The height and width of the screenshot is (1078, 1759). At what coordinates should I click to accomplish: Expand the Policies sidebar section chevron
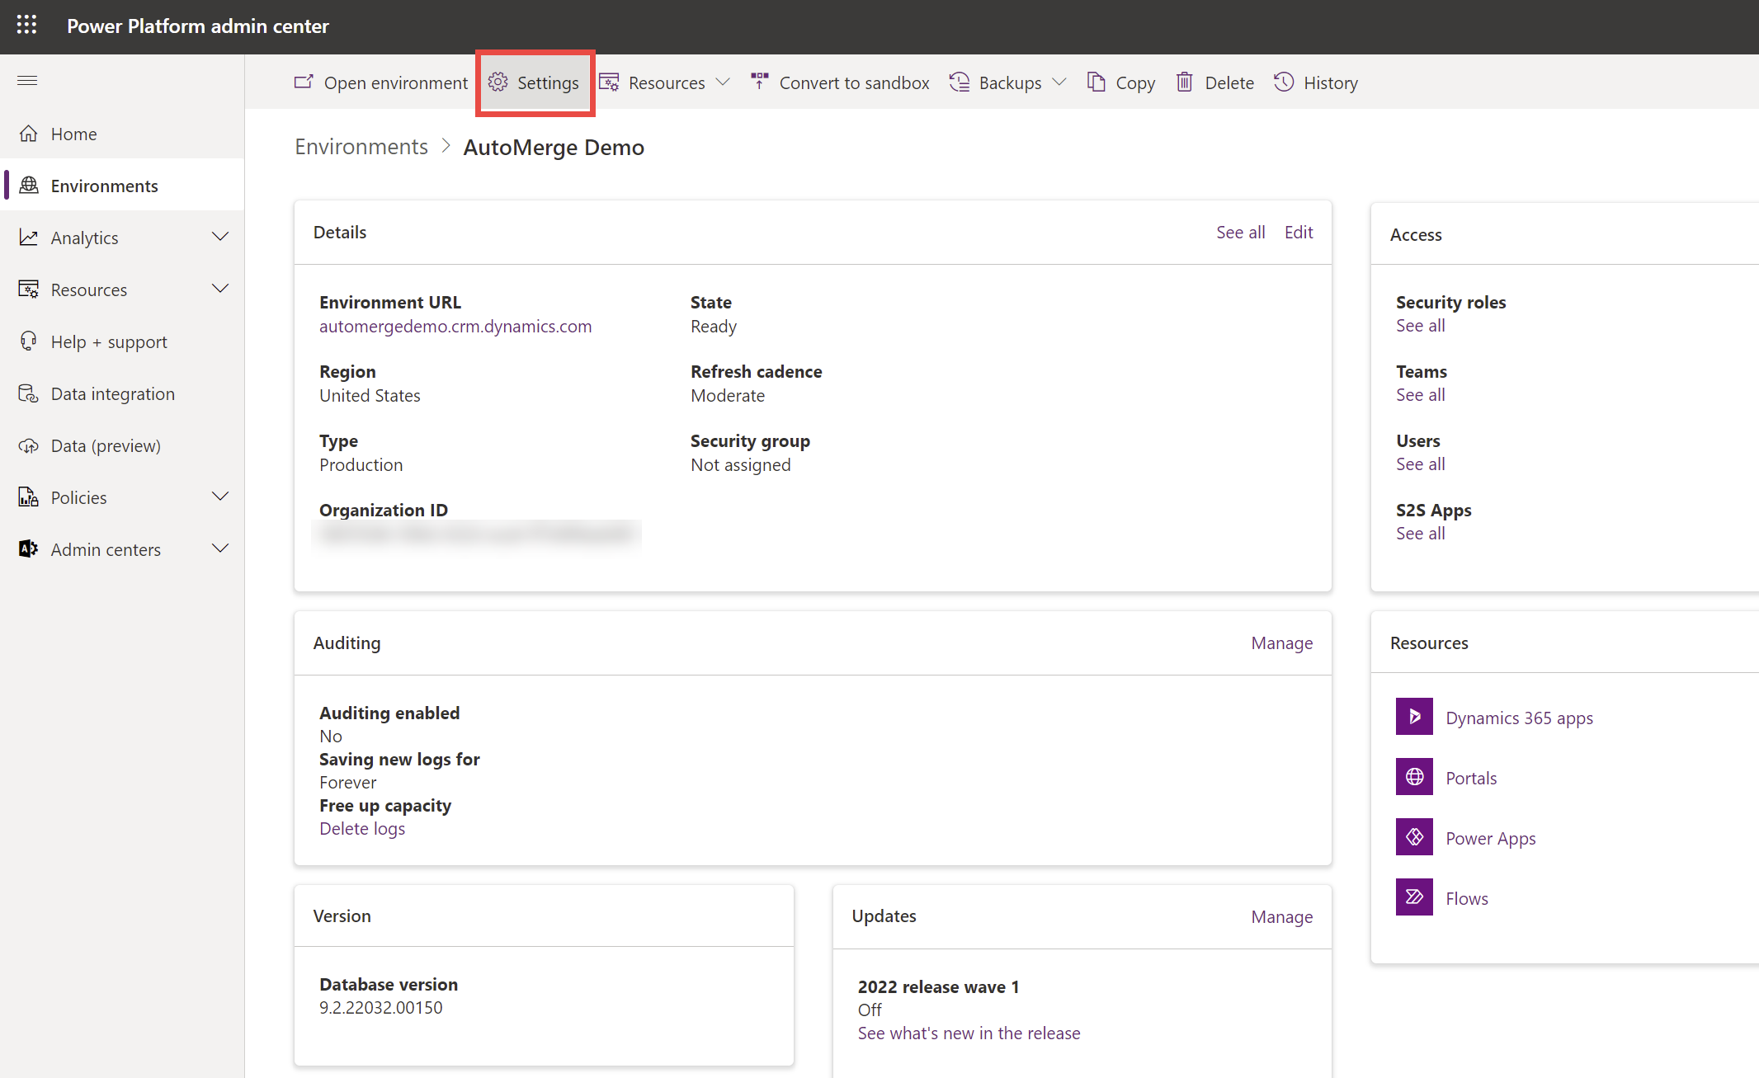point(220,497)
